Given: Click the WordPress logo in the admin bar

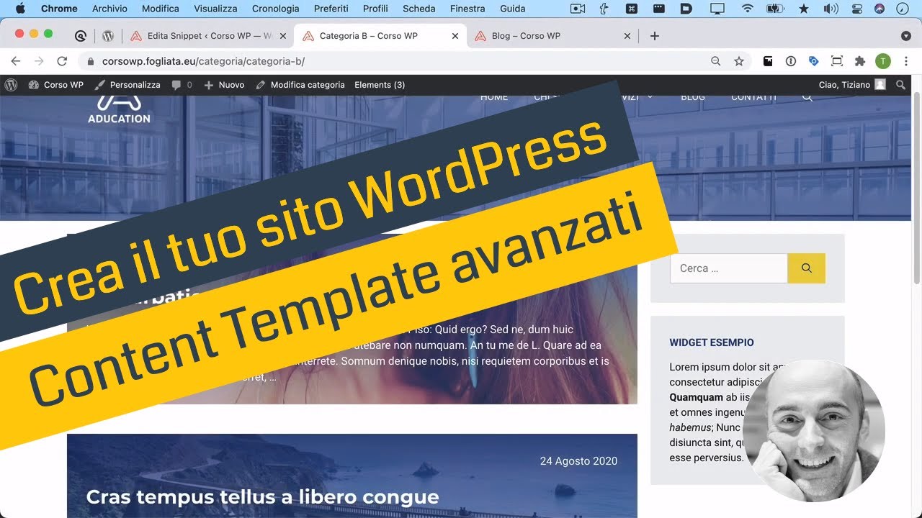Looking at the screenshot, I should tap(11, 84).
